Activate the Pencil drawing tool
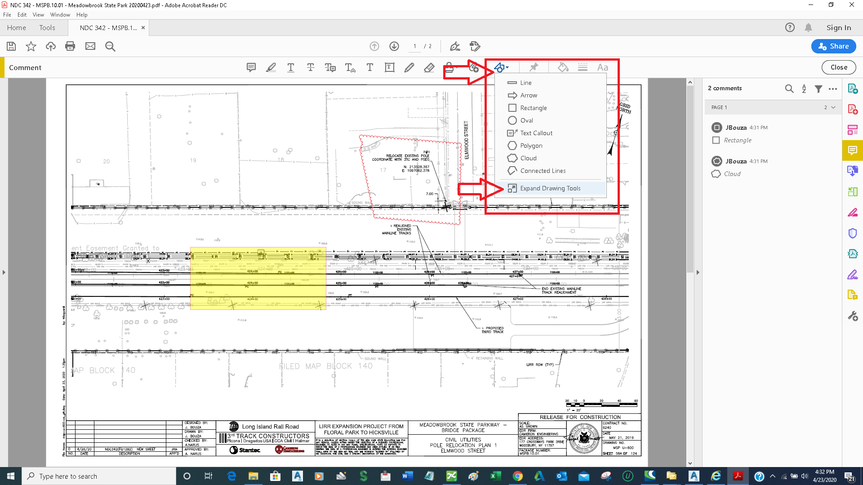The height and width of the screenshot is (485, 863). pos(409,67)
